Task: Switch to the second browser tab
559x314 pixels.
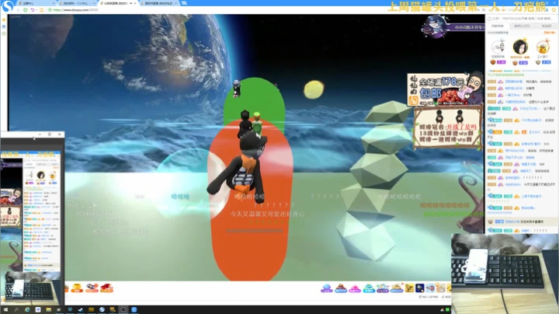Action: pyautogui.click(x=78, y=3)
